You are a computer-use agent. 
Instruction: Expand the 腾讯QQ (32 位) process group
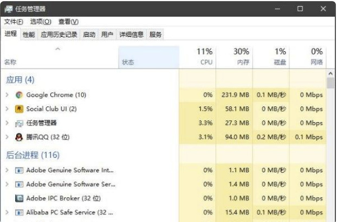[7, 137]
